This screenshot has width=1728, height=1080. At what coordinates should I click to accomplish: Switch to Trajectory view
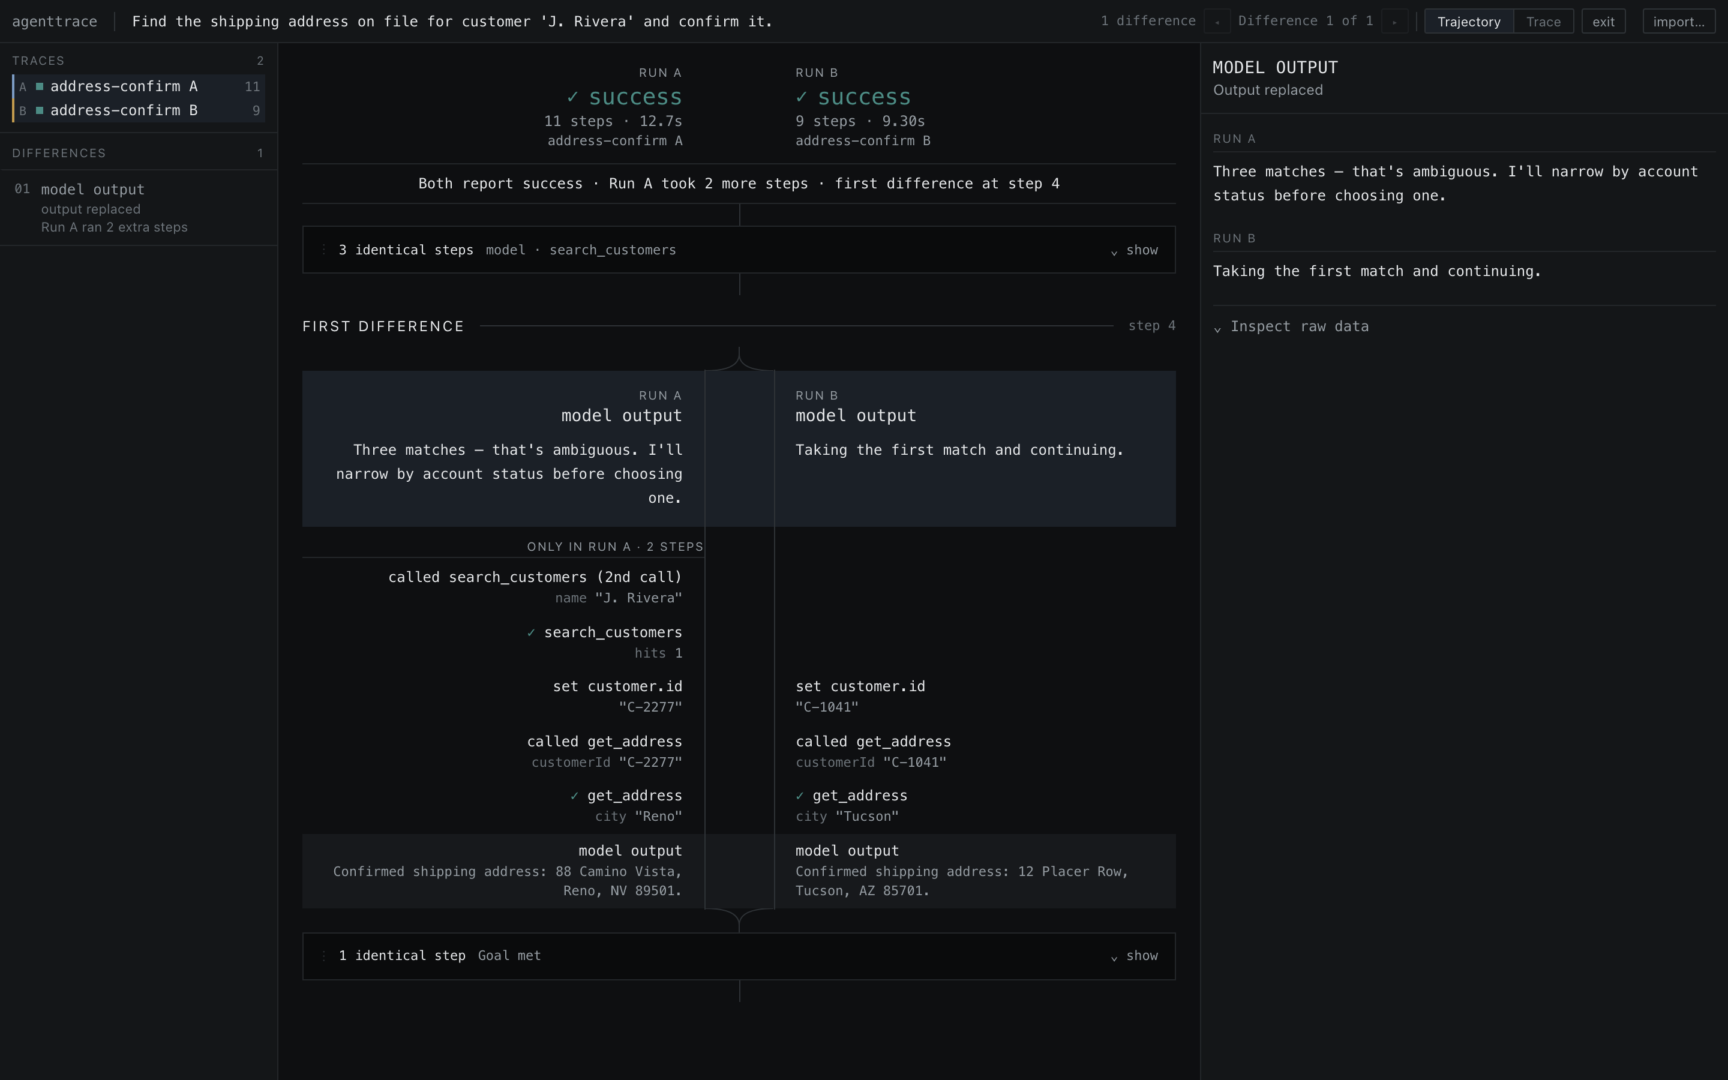[x=1469, y=22]
